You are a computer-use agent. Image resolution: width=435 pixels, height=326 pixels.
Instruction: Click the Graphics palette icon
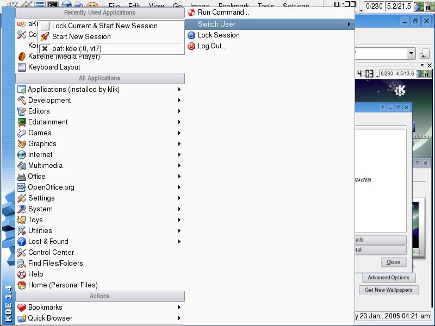(x=22, y=144)
